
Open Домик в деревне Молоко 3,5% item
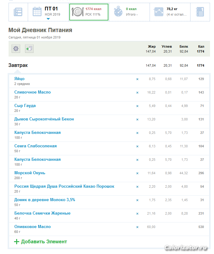[45, 200]
